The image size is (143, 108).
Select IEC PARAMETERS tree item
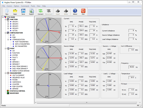[x=21, y=46]
